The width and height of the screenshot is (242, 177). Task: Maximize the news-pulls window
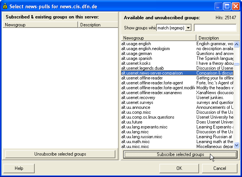(227, 6)
